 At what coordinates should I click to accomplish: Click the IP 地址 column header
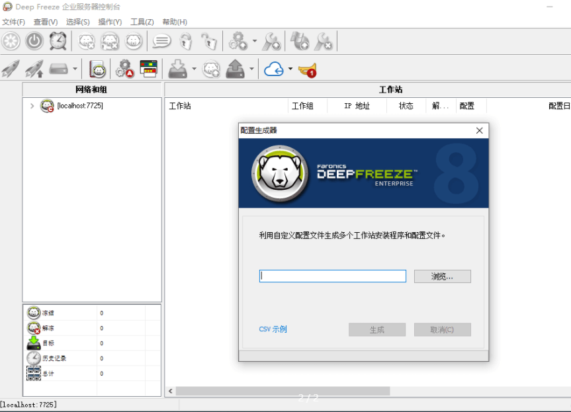coord(357,106)
